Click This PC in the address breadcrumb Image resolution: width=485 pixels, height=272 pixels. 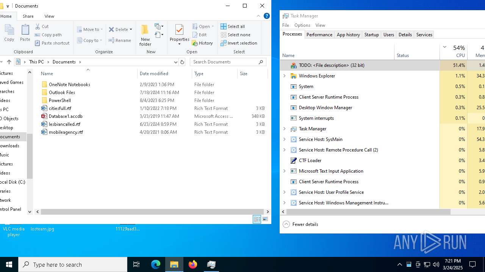coord(36,62)
